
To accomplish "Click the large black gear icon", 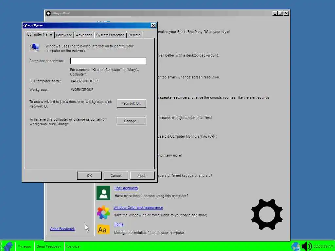I will [x=267, y=214].
